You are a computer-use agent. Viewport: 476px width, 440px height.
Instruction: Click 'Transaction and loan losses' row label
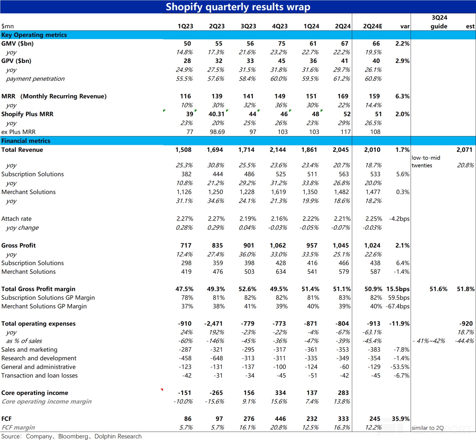click(39, 376)
